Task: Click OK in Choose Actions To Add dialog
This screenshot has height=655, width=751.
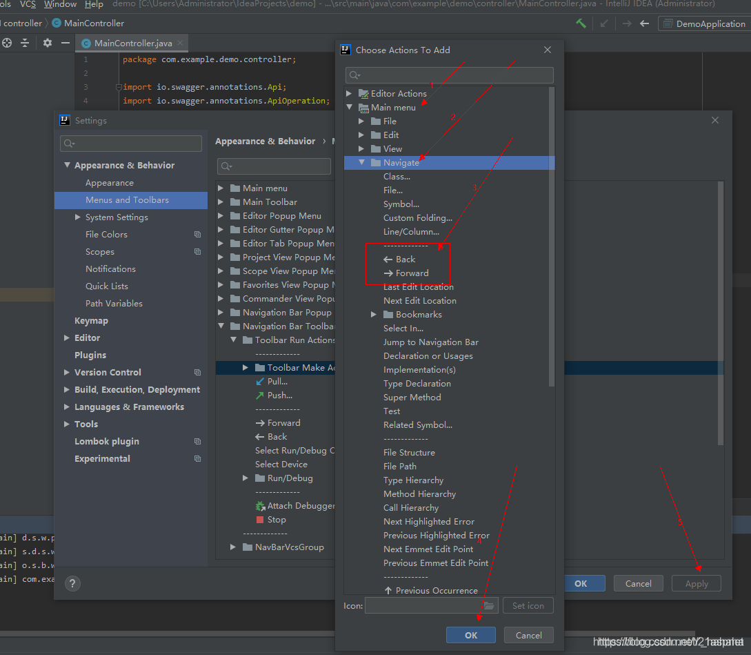Action: (471, 635)
